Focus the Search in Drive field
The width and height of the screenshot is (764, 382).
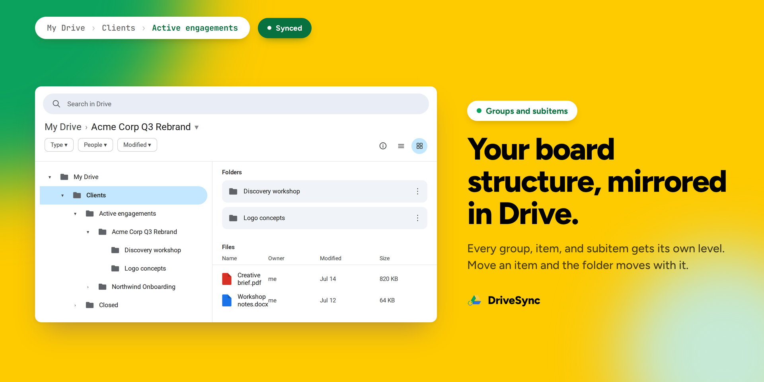pyautogui.click(x=236, y=104)
